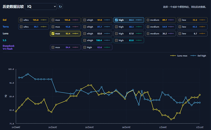Click the 96.0 y-axis tick label
The width and height of the screenshot is (211, 130).
12,83
